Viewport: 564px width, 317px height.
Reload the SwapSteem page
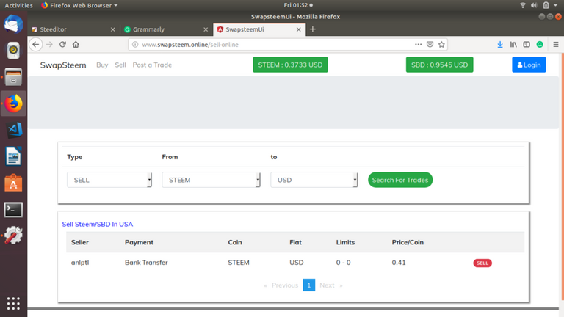(62, 45)
